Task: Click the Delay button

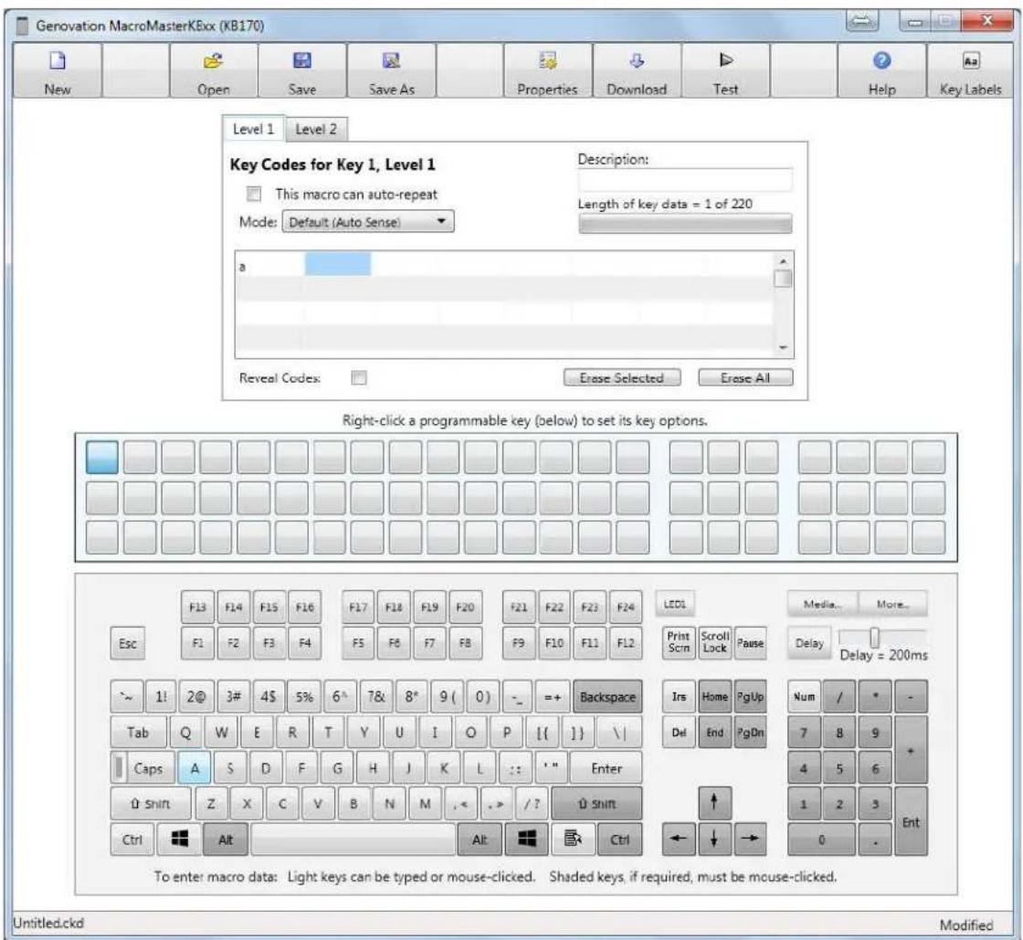Action: pos(809,642)
